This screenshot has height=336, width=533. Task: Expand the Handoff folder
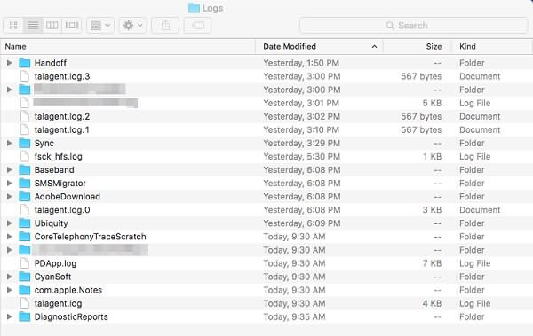click(10, 63)
